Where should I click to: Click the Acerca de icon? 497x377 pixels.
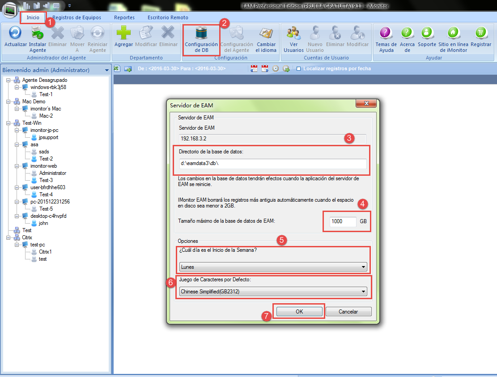tap(407, 33)
